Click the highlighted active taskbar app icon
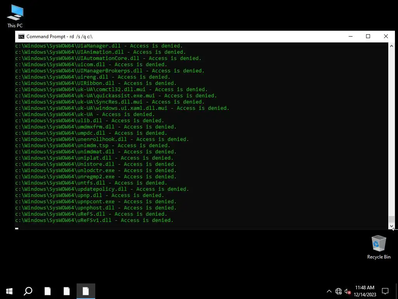The image size is (398, 299). coord(86,291)
